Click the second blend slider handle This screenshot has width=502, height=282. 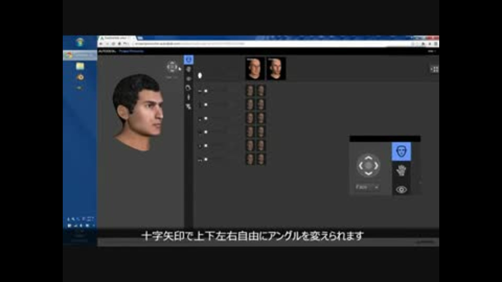tap(206, 104)
